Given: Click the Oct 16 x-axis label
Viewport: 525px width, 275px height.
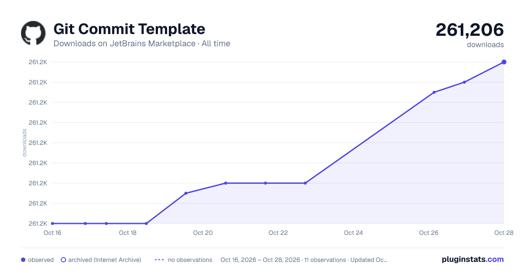Looking at the screenshot, I should (52, 233).
